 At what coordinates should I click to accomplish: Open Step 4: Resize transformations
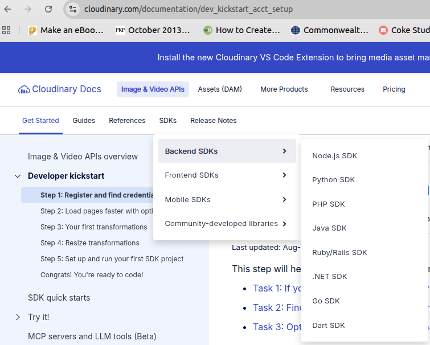(89, 243)
